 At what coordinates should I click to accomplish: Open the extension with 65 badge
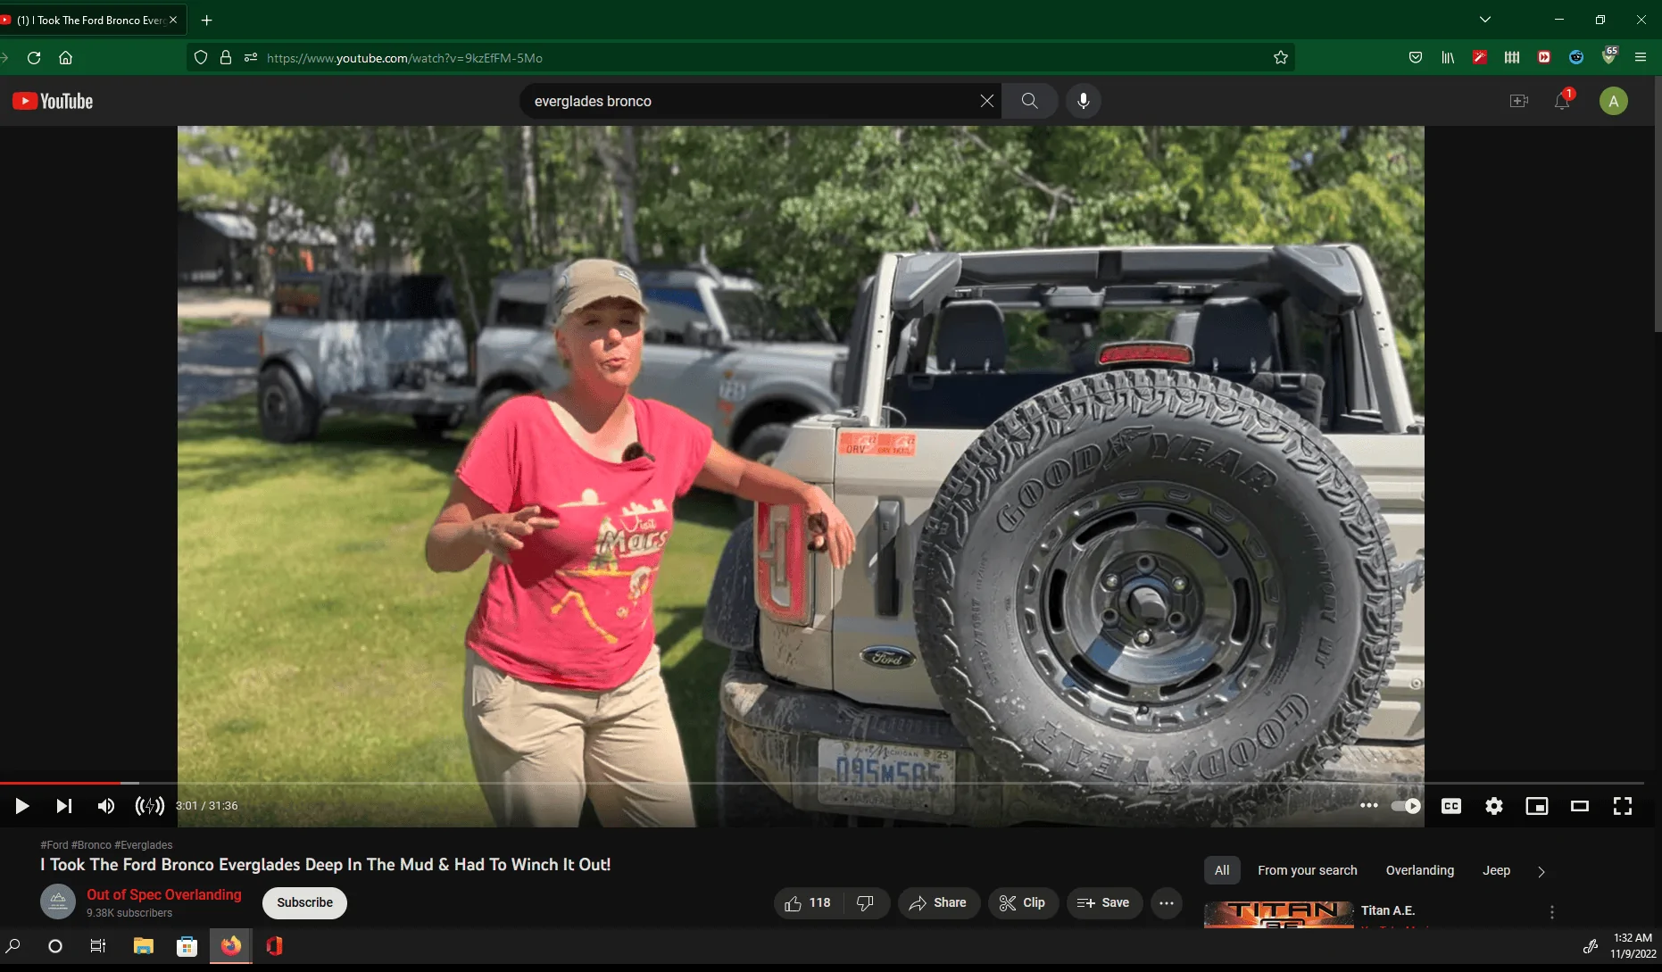1609,56
